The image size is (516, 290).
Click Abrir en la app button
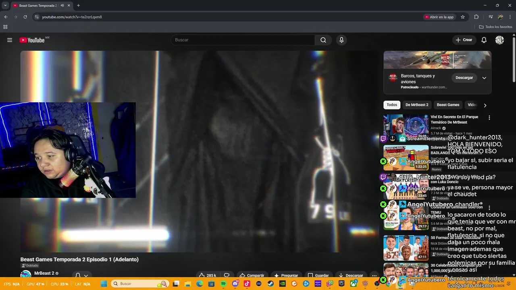tap(439, 17)
